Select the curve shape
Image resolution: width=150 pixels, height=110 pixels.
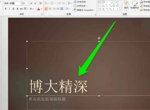pos(110,9)
